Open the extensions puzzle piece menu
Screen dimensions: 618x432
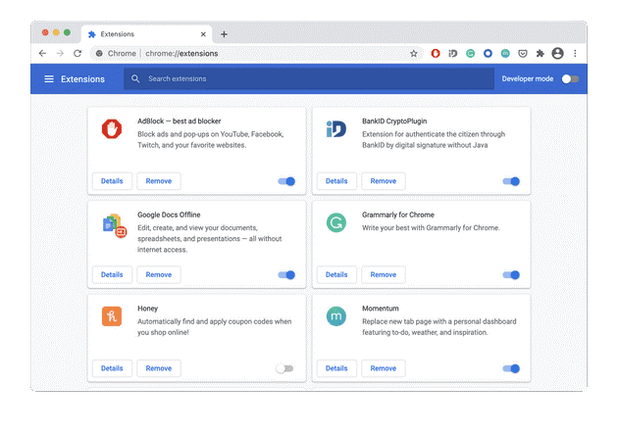540,53
